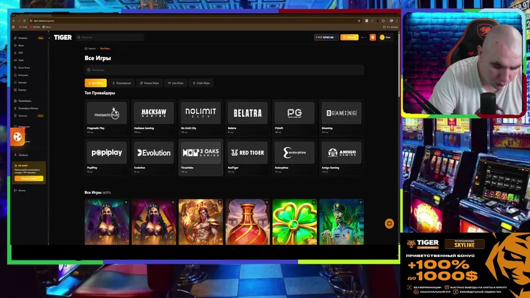The width and height of the screenshot is (530, 298).
Task: Open the Gmail bookmark
Action: pyautogui.click(x=23, y=27)
